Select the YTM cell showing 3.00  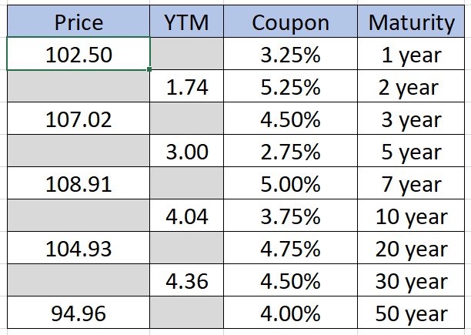(x=187, y=152)
